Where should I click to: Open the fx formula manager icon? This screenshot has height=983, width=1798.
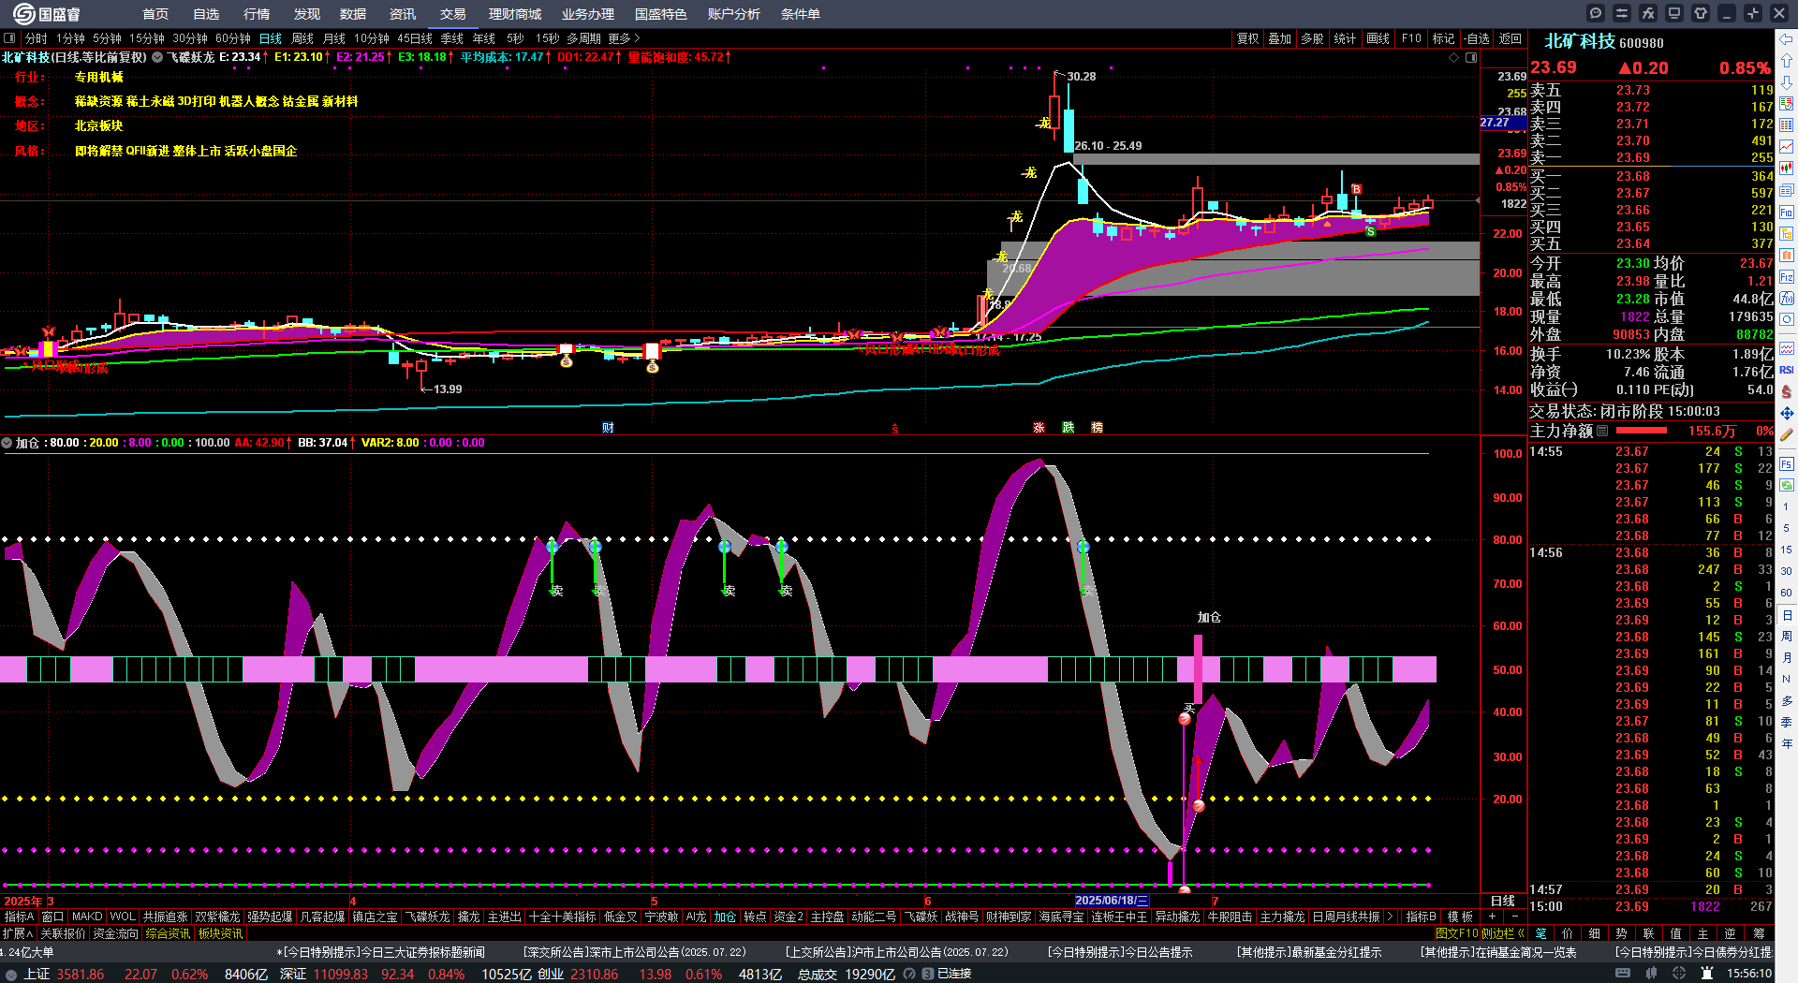click(x=1648, y=13)
